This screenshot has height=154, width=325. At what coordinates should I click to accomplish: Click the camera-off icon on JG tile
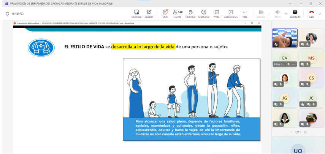[x=276, y=104]
